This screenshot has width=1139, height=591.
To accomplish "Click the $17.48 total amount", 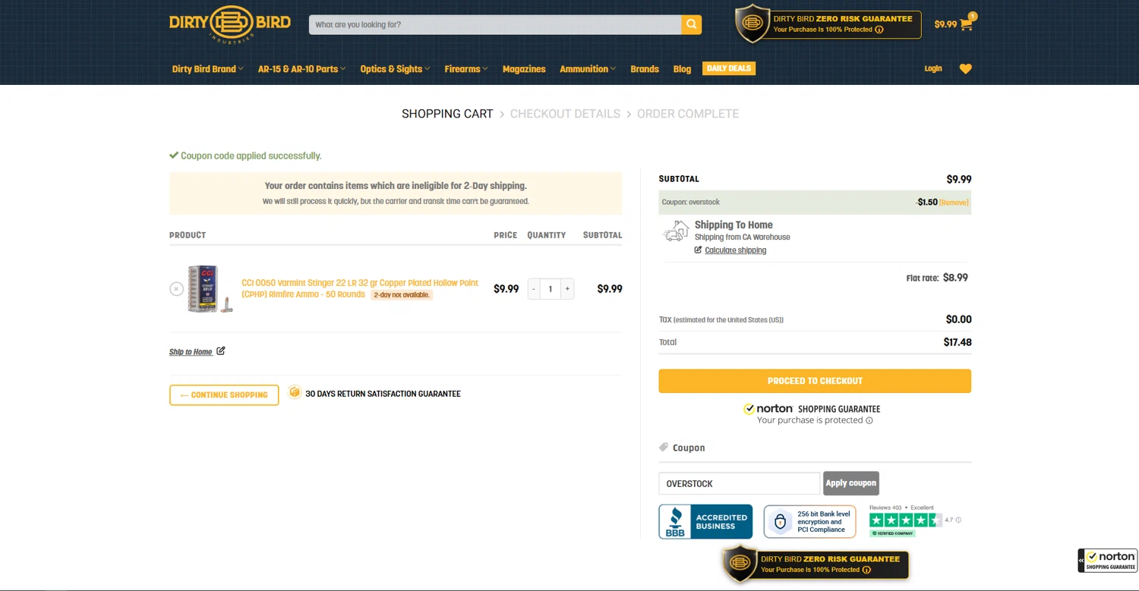I will pyautogui.click(x=957, y=342).
